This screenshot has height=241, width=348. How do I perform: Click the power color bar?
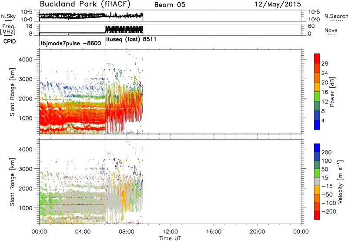tap(317, 91)
